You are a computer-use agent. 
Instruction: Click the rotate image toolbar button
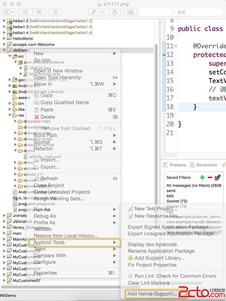click(x=115, y=12)
